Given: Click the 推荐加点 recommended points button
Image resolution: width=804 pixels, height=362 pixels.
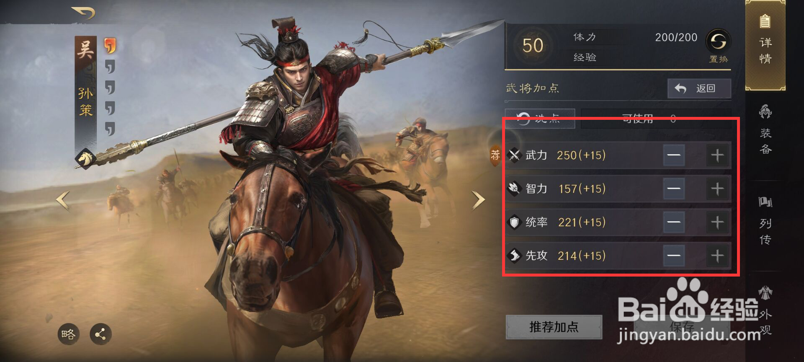Looking at the screenshot, I should [554, 327].
